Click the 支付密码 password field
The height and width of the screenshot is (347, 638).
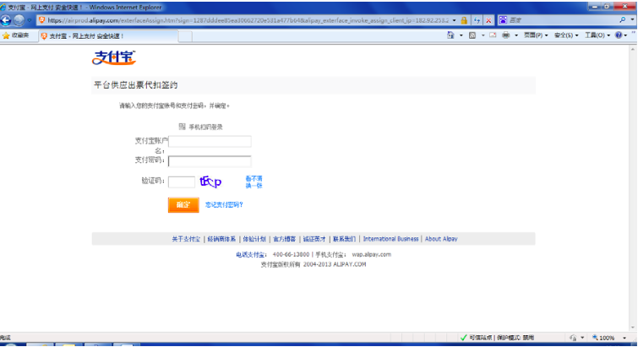point(210,161)
